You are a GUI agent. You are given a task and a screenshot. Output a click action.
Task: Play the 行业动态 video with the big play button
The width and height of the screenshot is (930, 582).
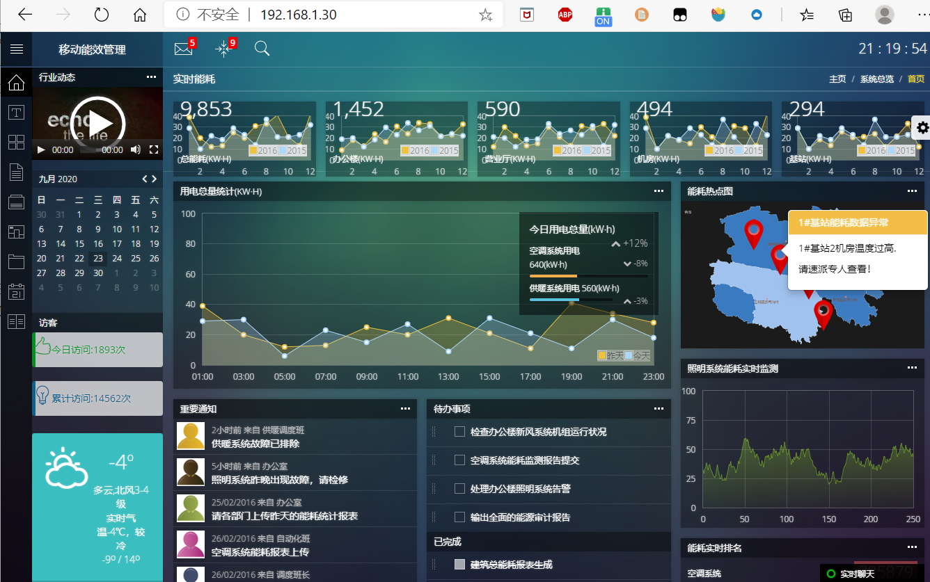click(97, 124)
